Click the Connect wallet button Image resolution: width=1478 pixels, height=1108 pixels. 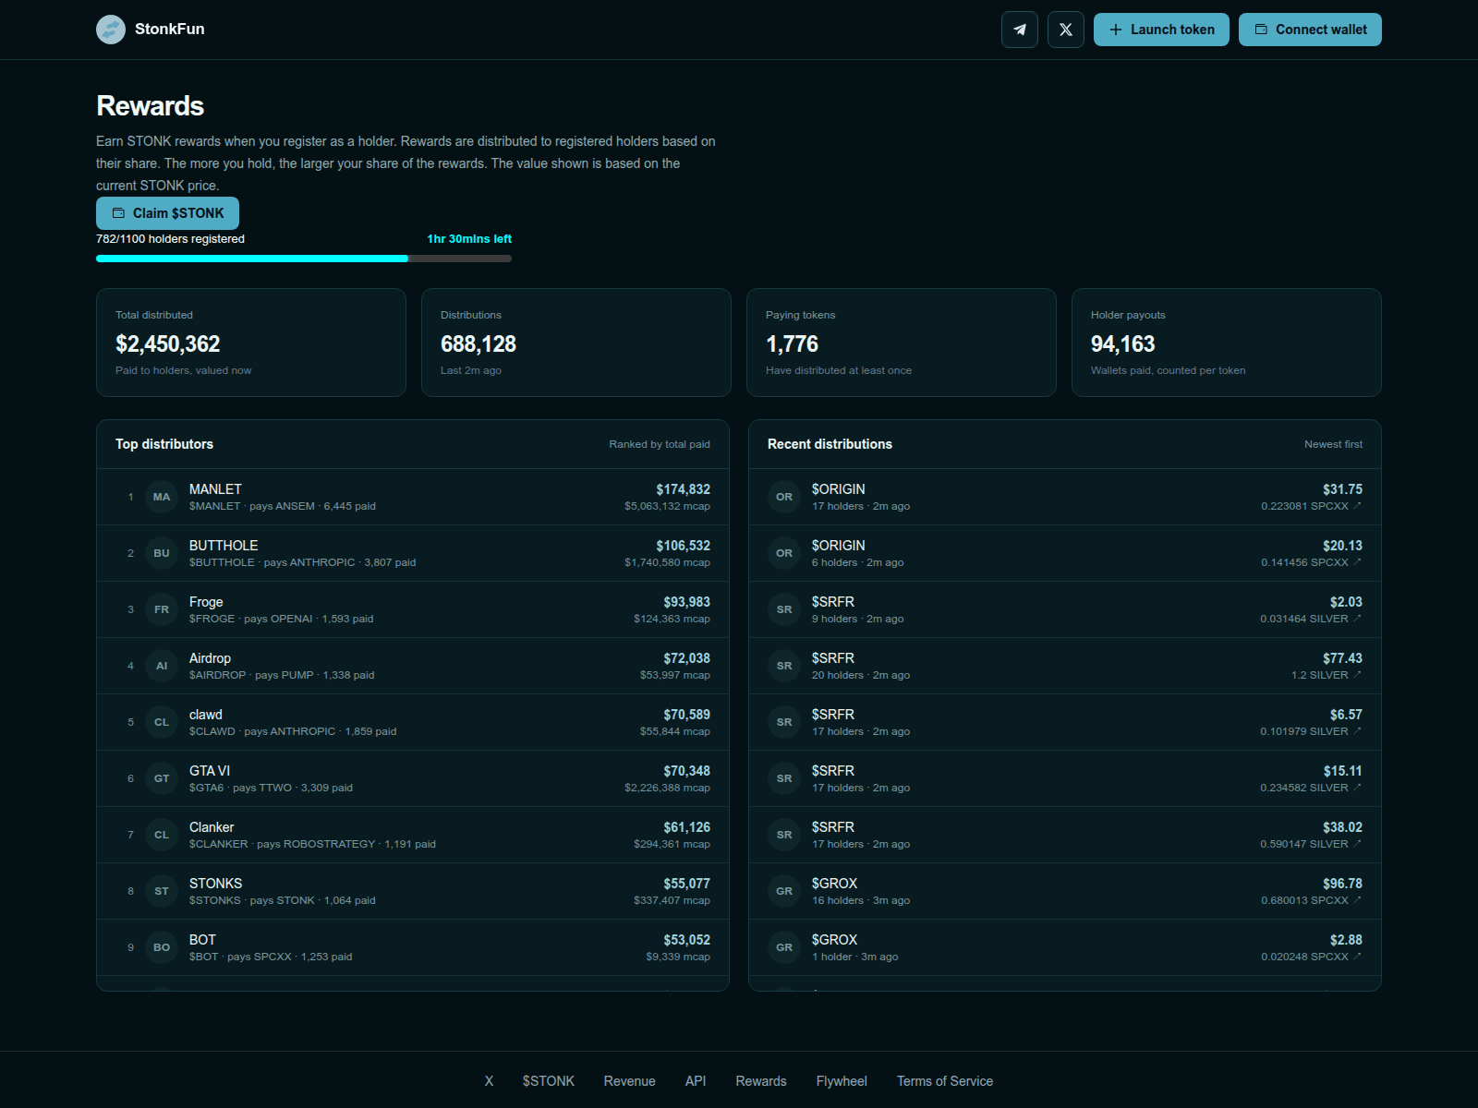pyautogui.click(x=1310, y=30)
